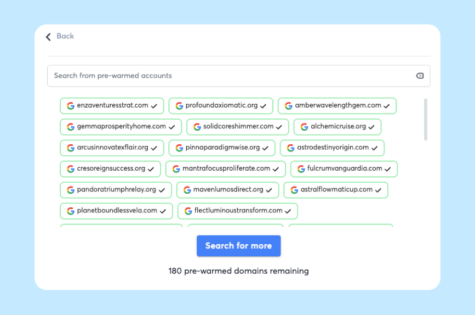Toggle astrodestinyorigin.com domain chip

pos(332,148)
